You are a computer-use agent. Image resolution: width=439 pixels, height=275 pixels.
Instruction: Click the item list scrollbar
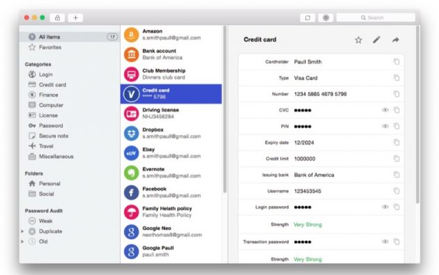[x=225, y=109]
